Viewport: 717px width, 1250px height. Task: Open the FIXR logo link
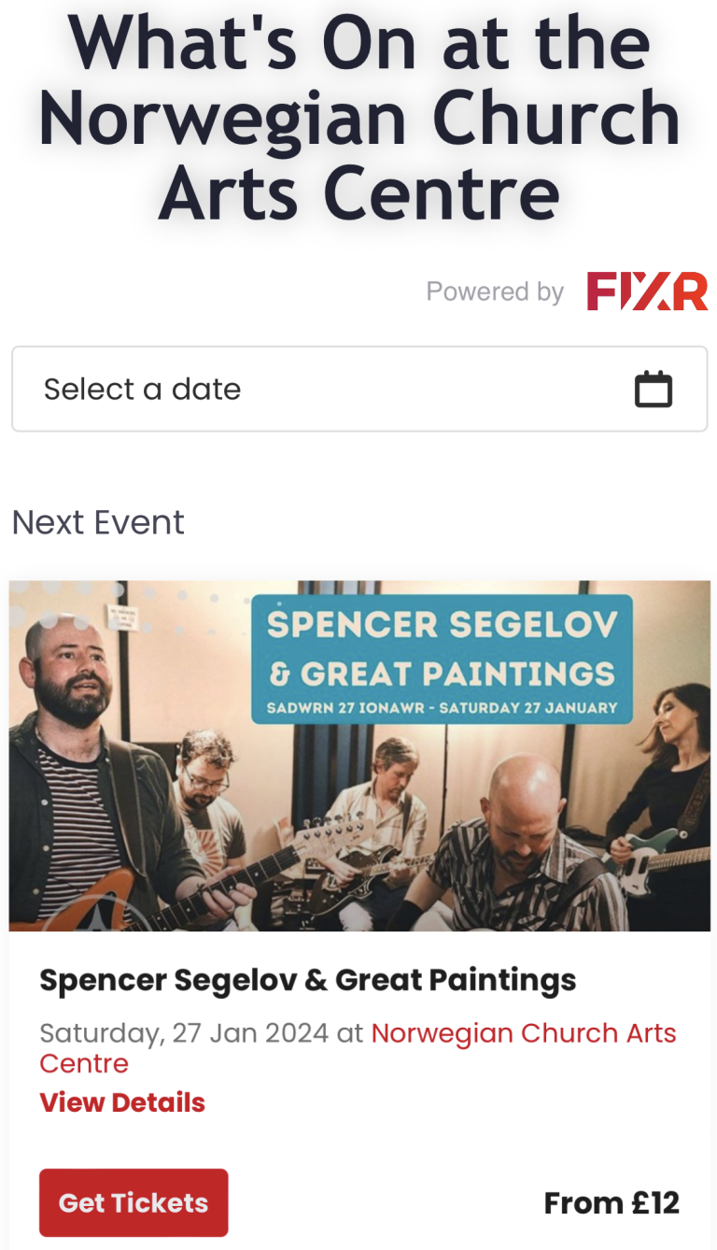(647, 291)
